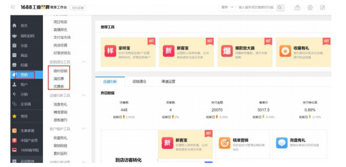Click the magnifier search icon
Screen dimensions: 346x167
pos(280,8)
